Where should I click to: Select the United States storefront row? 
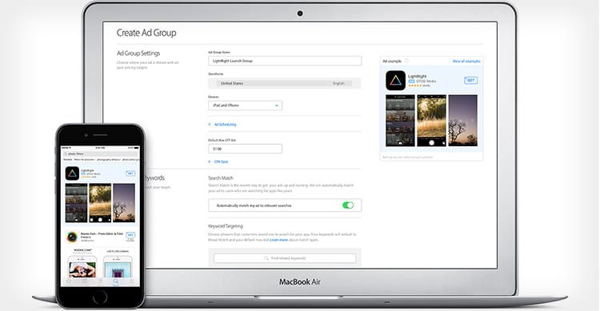(x=285, y=83)
